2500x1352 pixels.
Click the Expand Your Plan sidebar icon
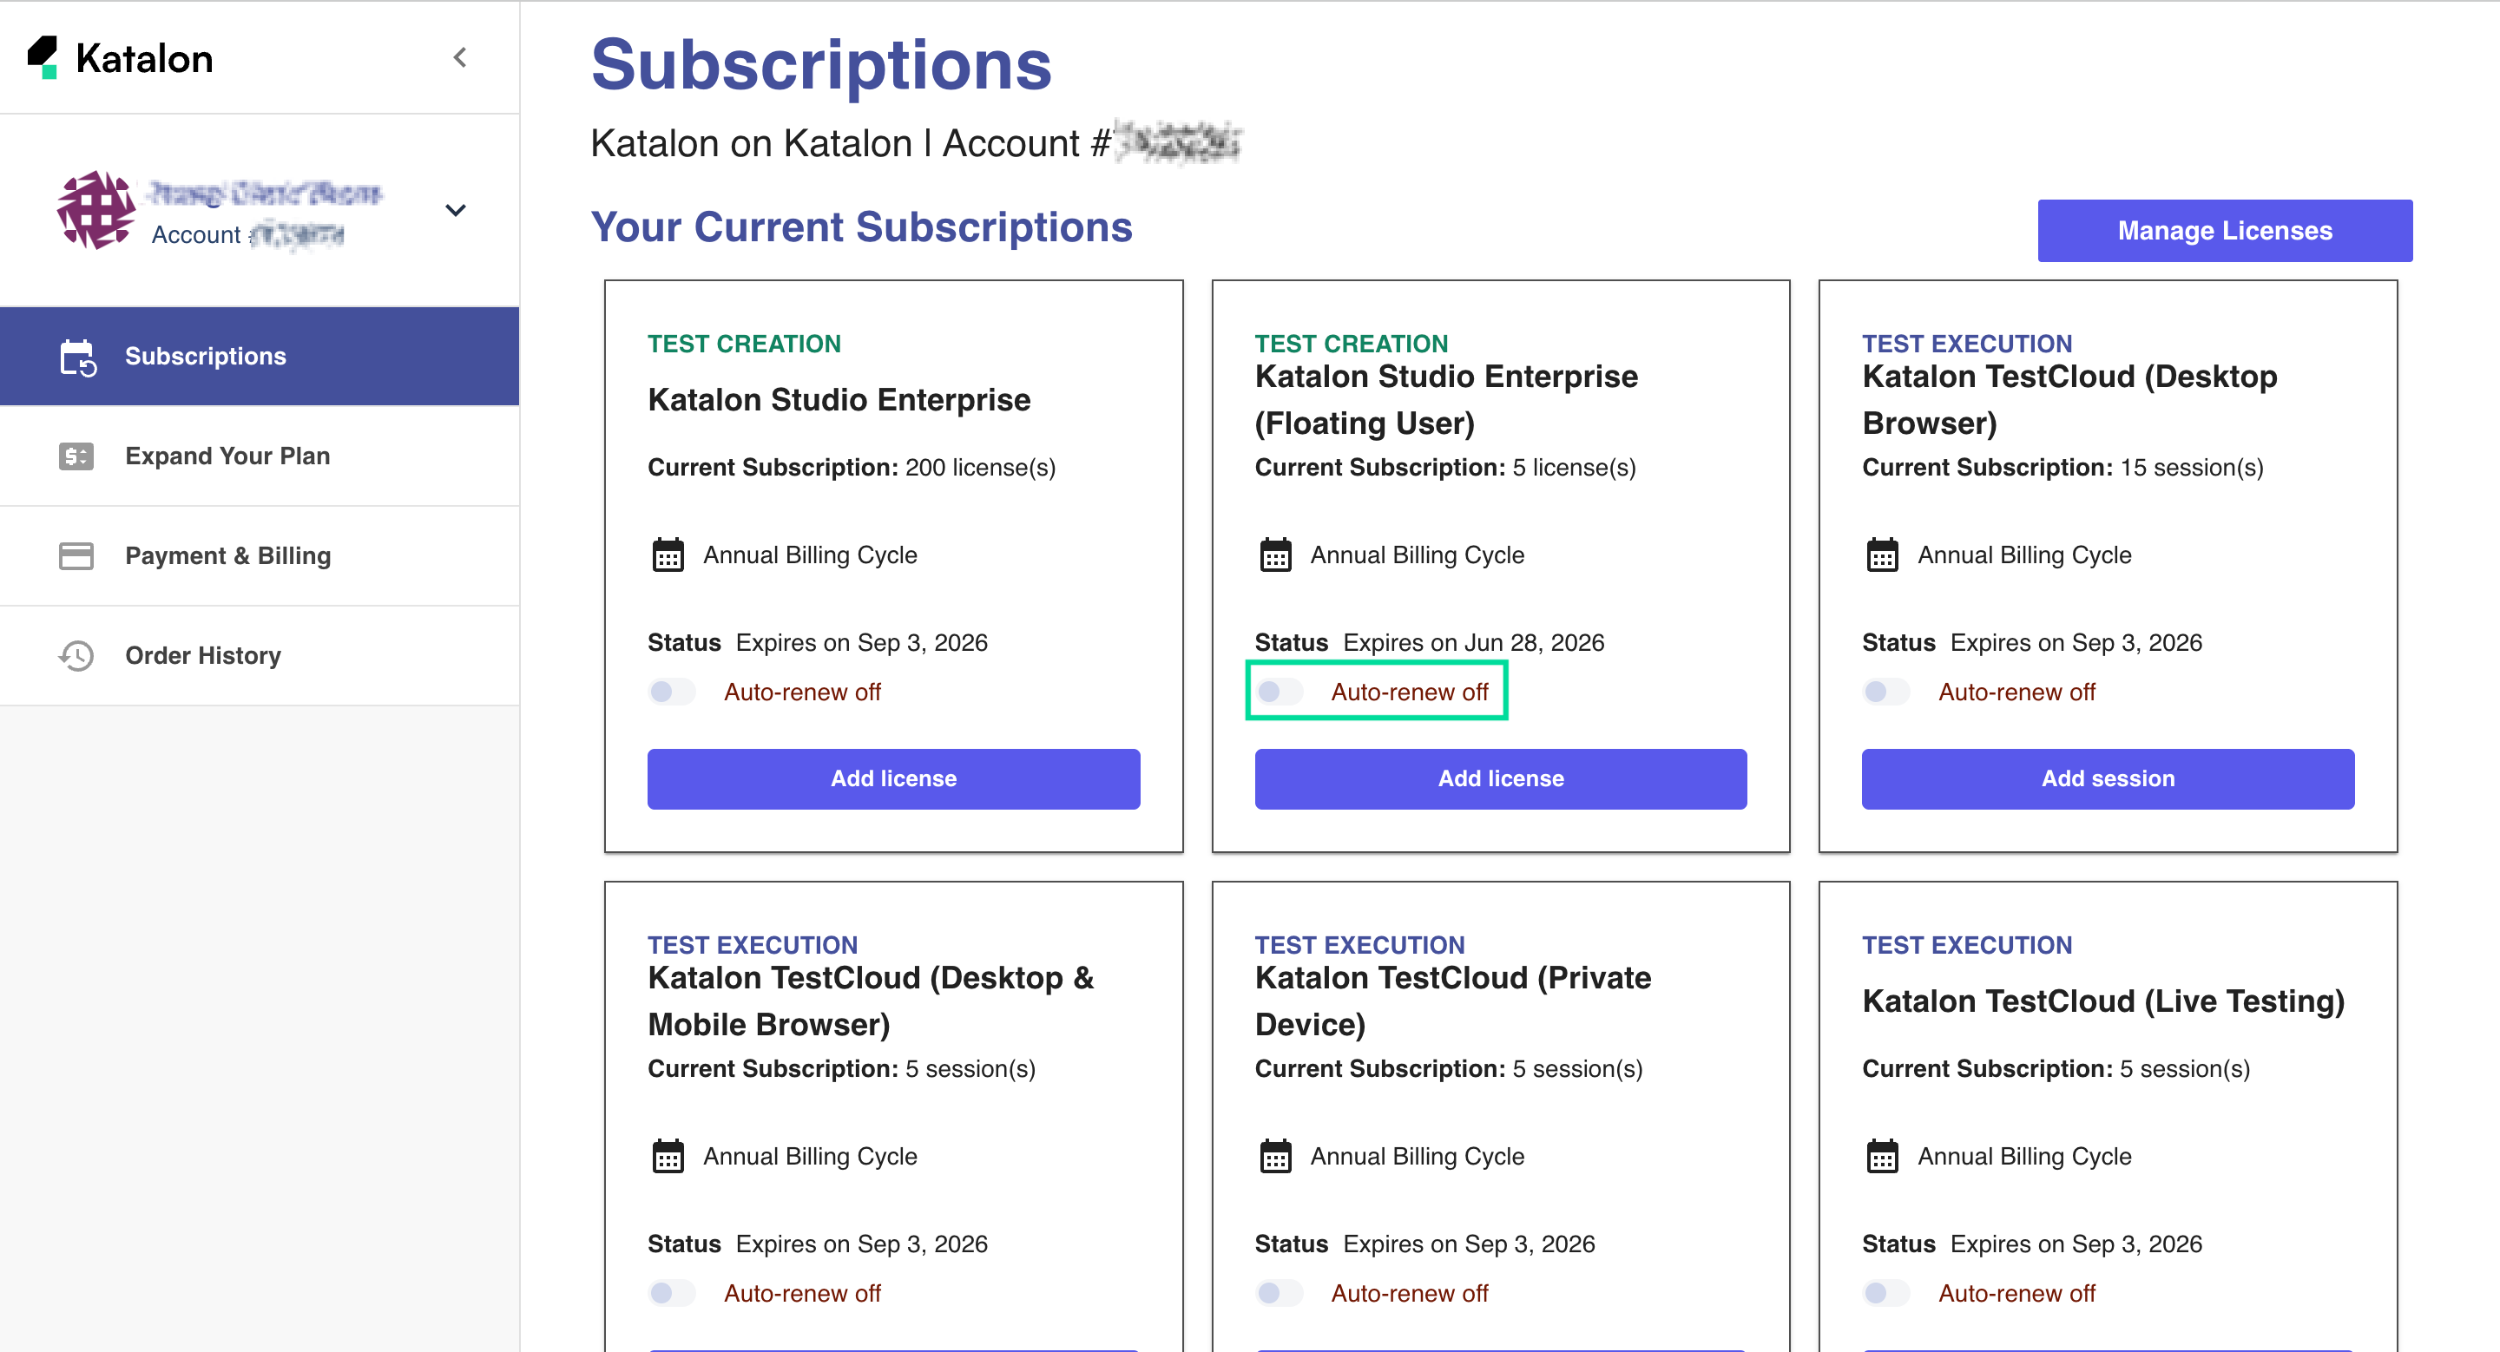[x=76, y=456]
